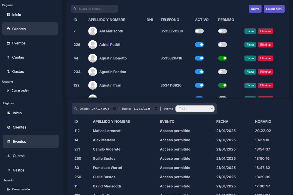Click the Gastos icon in bottom sidebar
293x195 pixels.
9,170
